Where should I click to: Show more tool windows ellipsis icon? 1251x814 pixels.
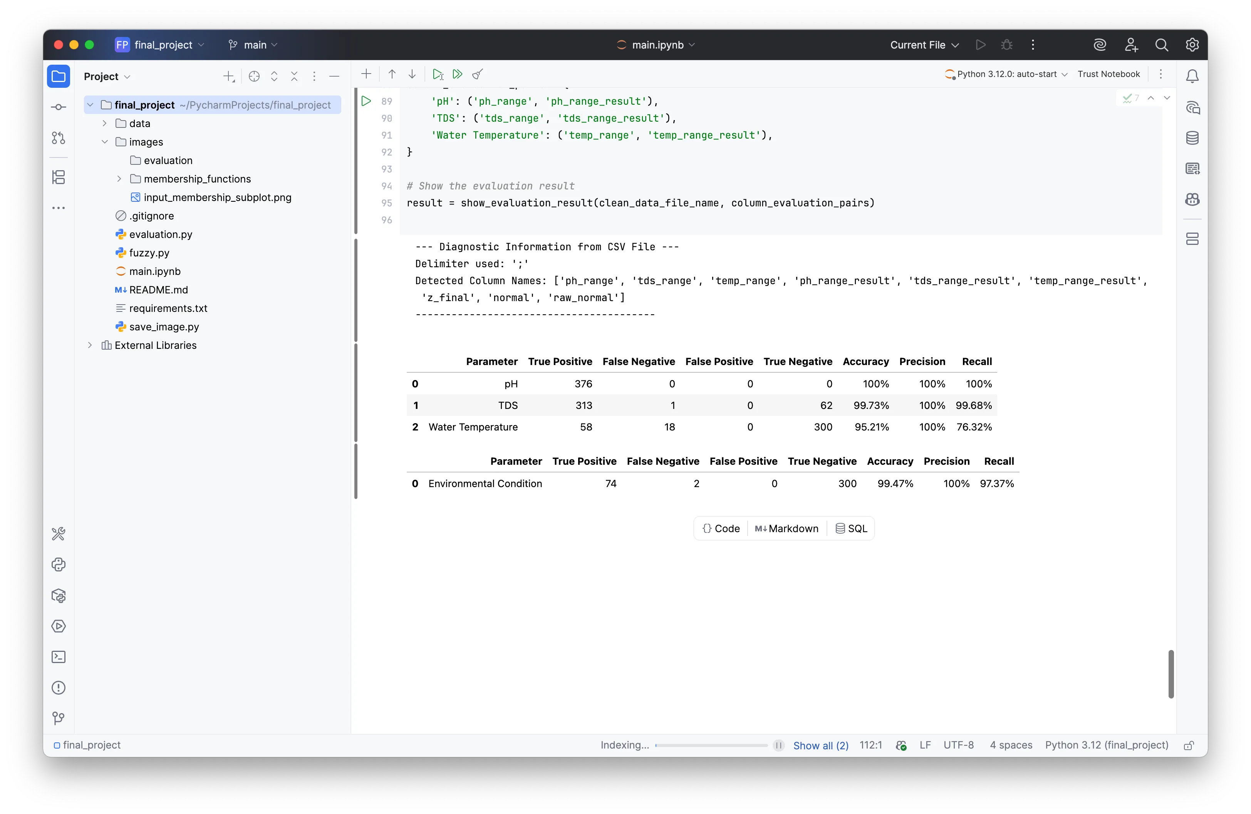tap(58, 208)
